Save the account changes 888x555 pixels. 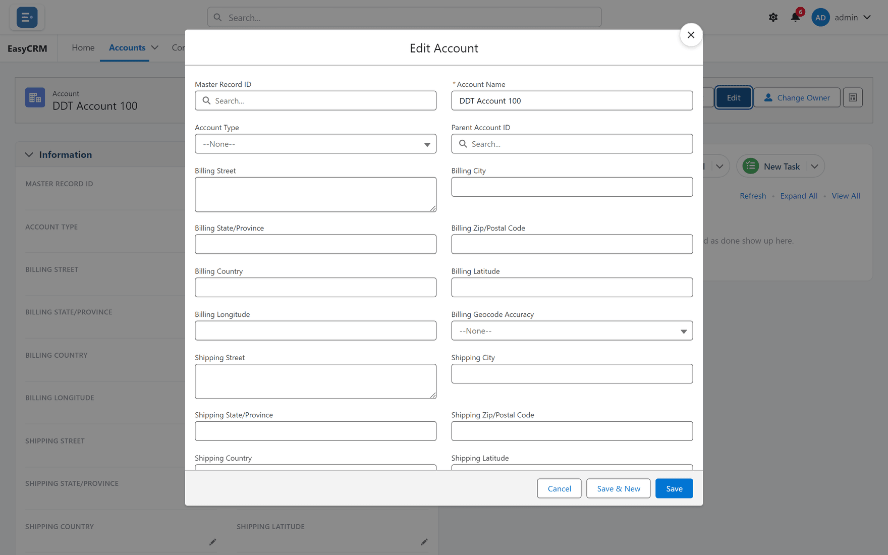pos(674,488)
